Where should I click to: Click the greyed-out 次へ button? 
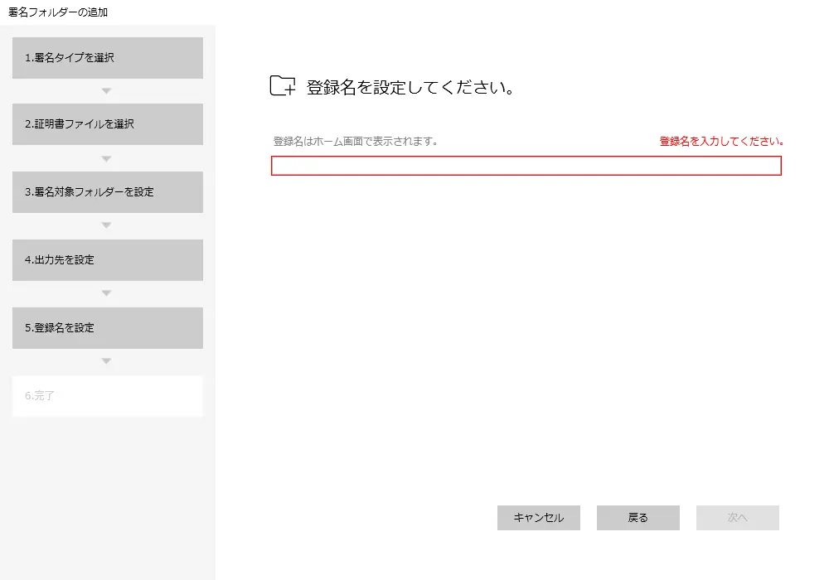(x=737, y=518)
